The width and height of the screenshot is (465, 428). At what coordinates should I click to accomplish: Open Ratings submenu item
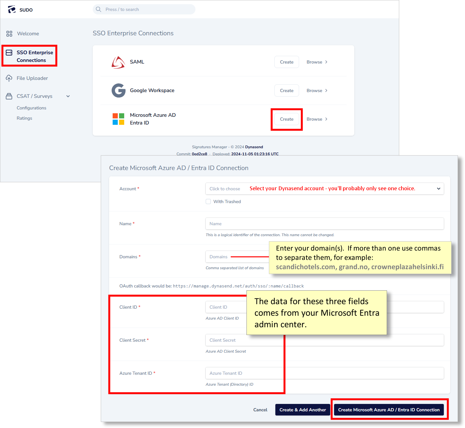pos(24,118)
